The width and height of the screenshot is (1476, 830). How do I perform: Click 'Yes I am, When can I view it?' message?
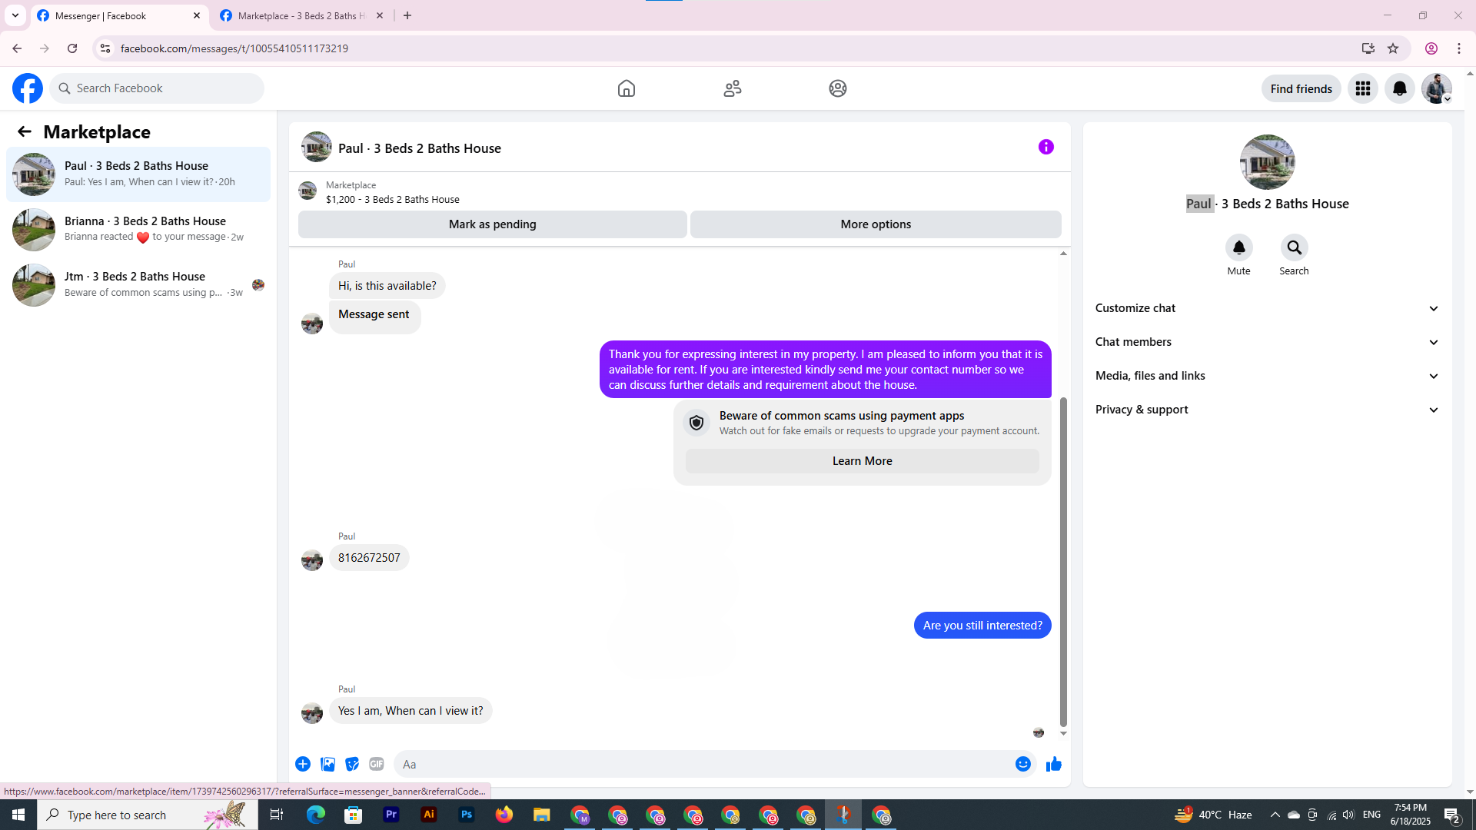[x=411, y=711]
